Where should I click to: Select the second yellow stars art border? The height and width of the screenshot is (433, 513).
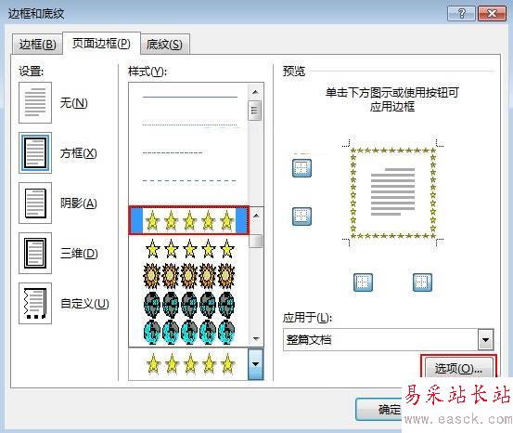click(190, 249)
